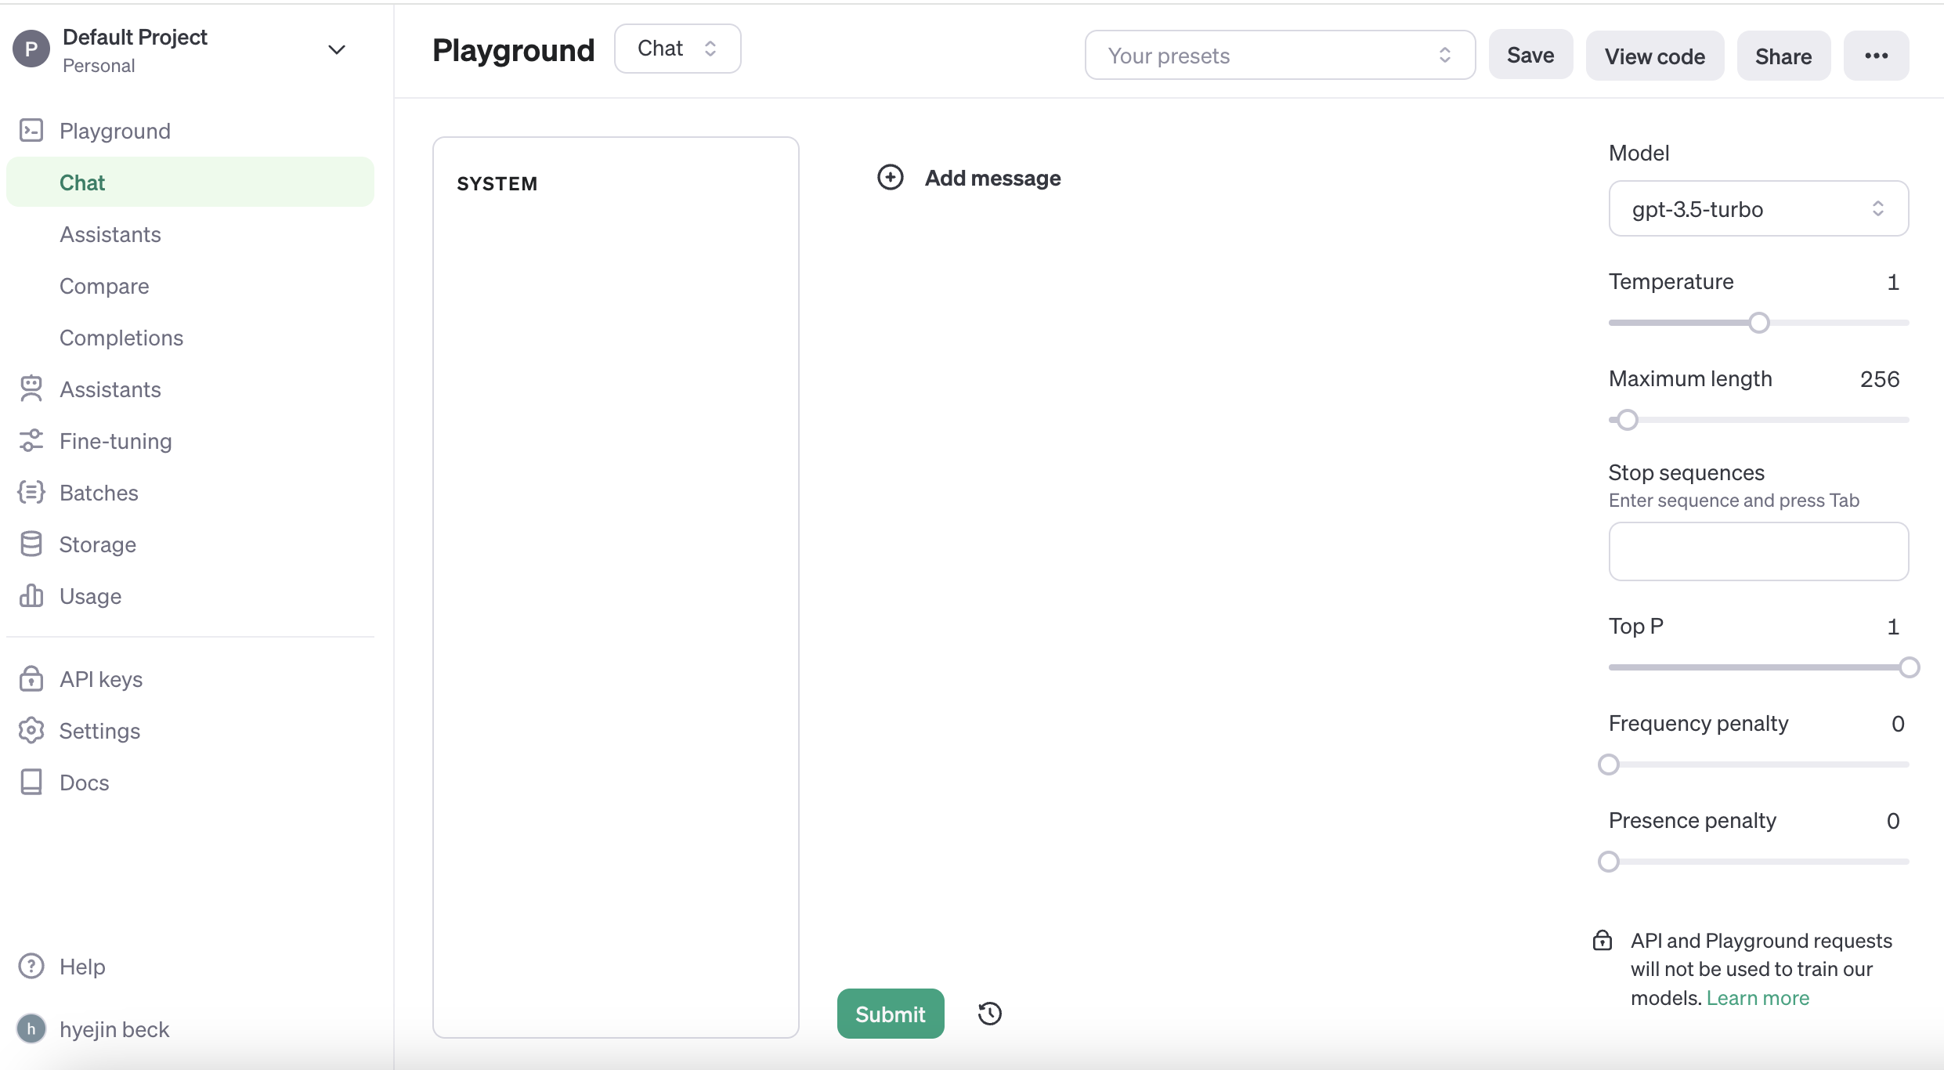The image size is (1944, 1070).
Task: Click the Top P slider handle
Action: 1910,667
